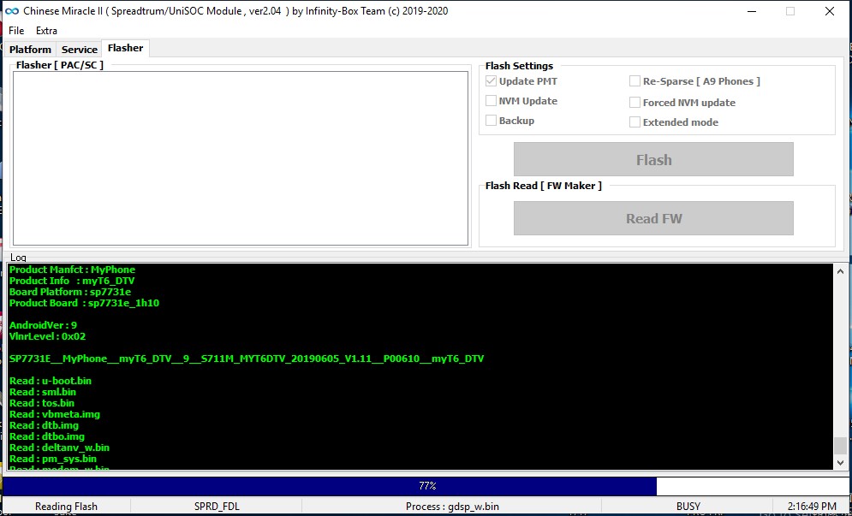Click log line Product Board : sp7731e_1h10
The width and height of the screenshot is (852, 516).
click(84, 303)
